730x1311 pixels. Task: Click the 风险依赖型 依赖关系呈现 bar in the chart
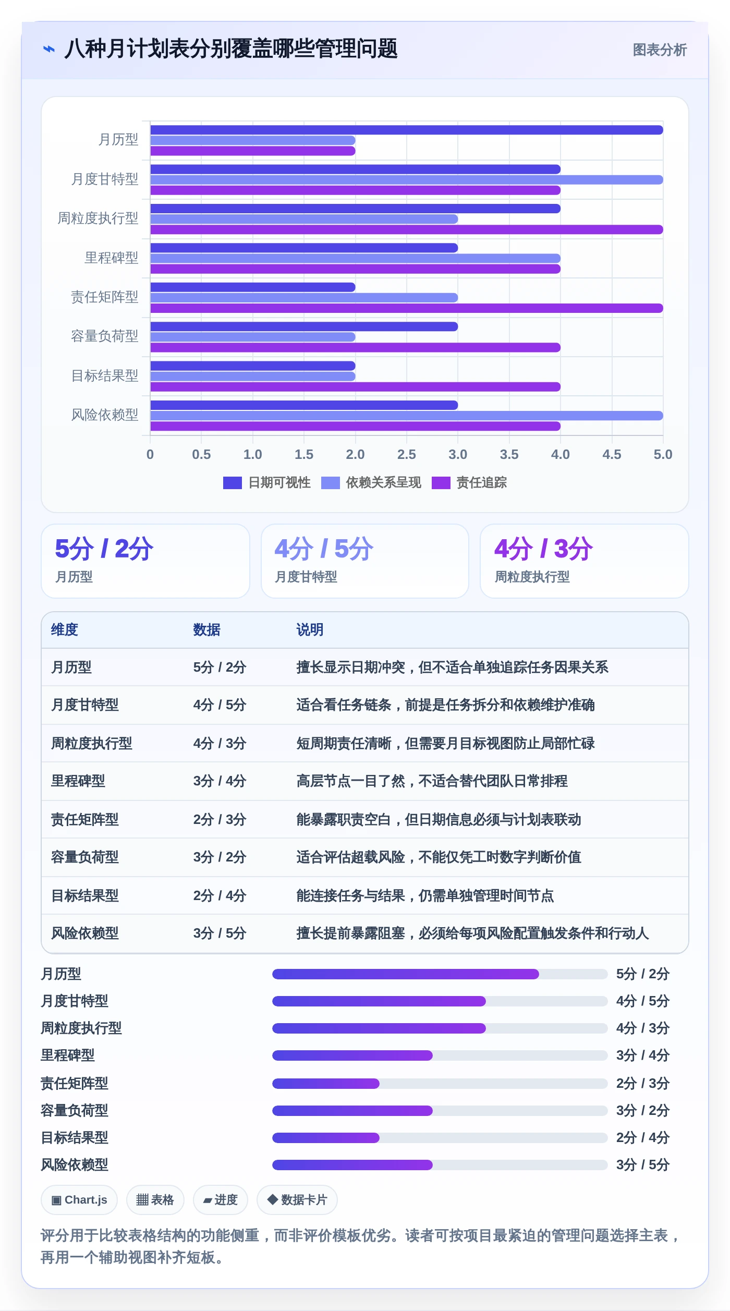click(x=407, y=416)
